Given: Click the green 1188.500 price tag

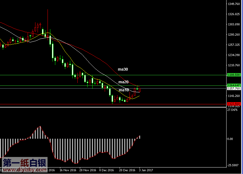Looking at the screenshot, I should pos(234,75).
